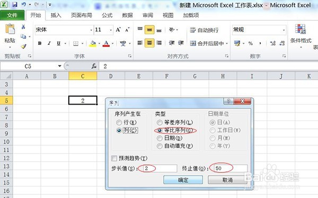Viewport: 318px width, 198px height.
Task: Click the Orientation text angle icon
Action: click(x=172, y=30)
